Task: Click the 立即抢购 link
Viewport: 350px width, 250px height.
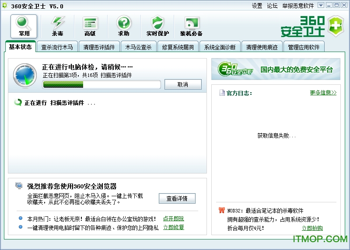Action: pyautogui.click(x=312, y=228)
